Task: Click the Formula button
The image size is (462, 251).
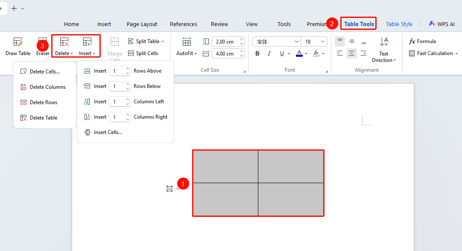Action: coord(422,41)
